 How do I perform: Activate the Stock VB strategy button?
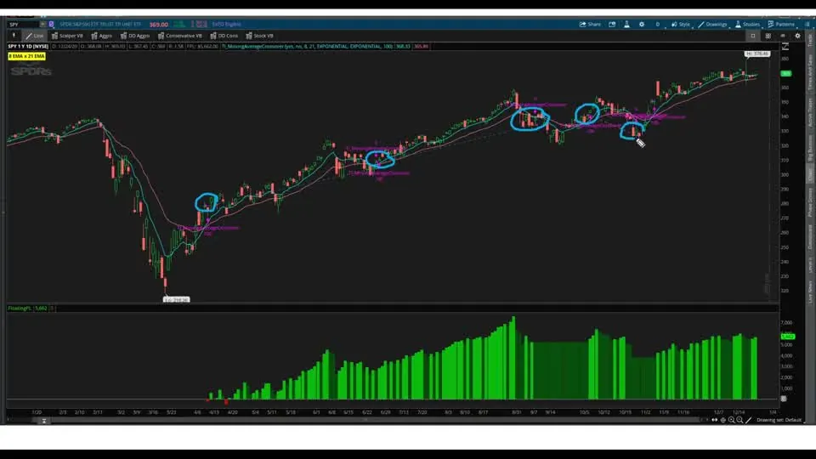point(260,36)
